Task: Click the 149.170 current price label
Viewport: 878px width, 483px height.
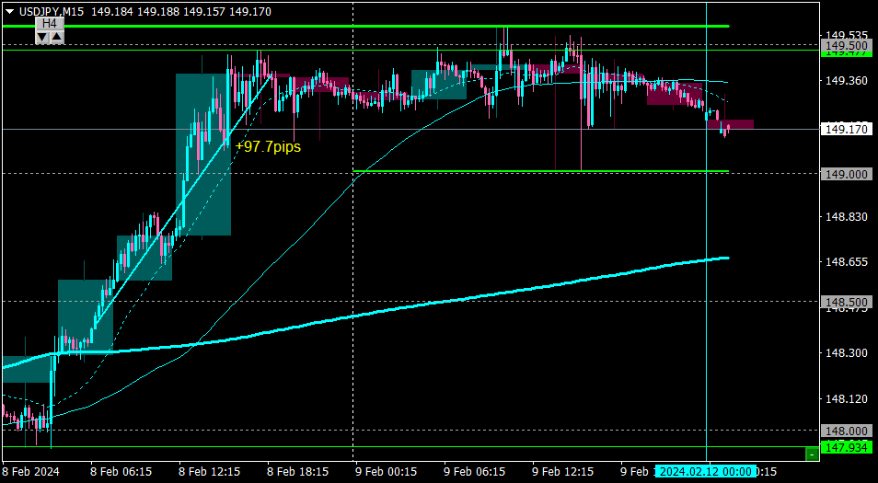Action: tap(847, 130)
